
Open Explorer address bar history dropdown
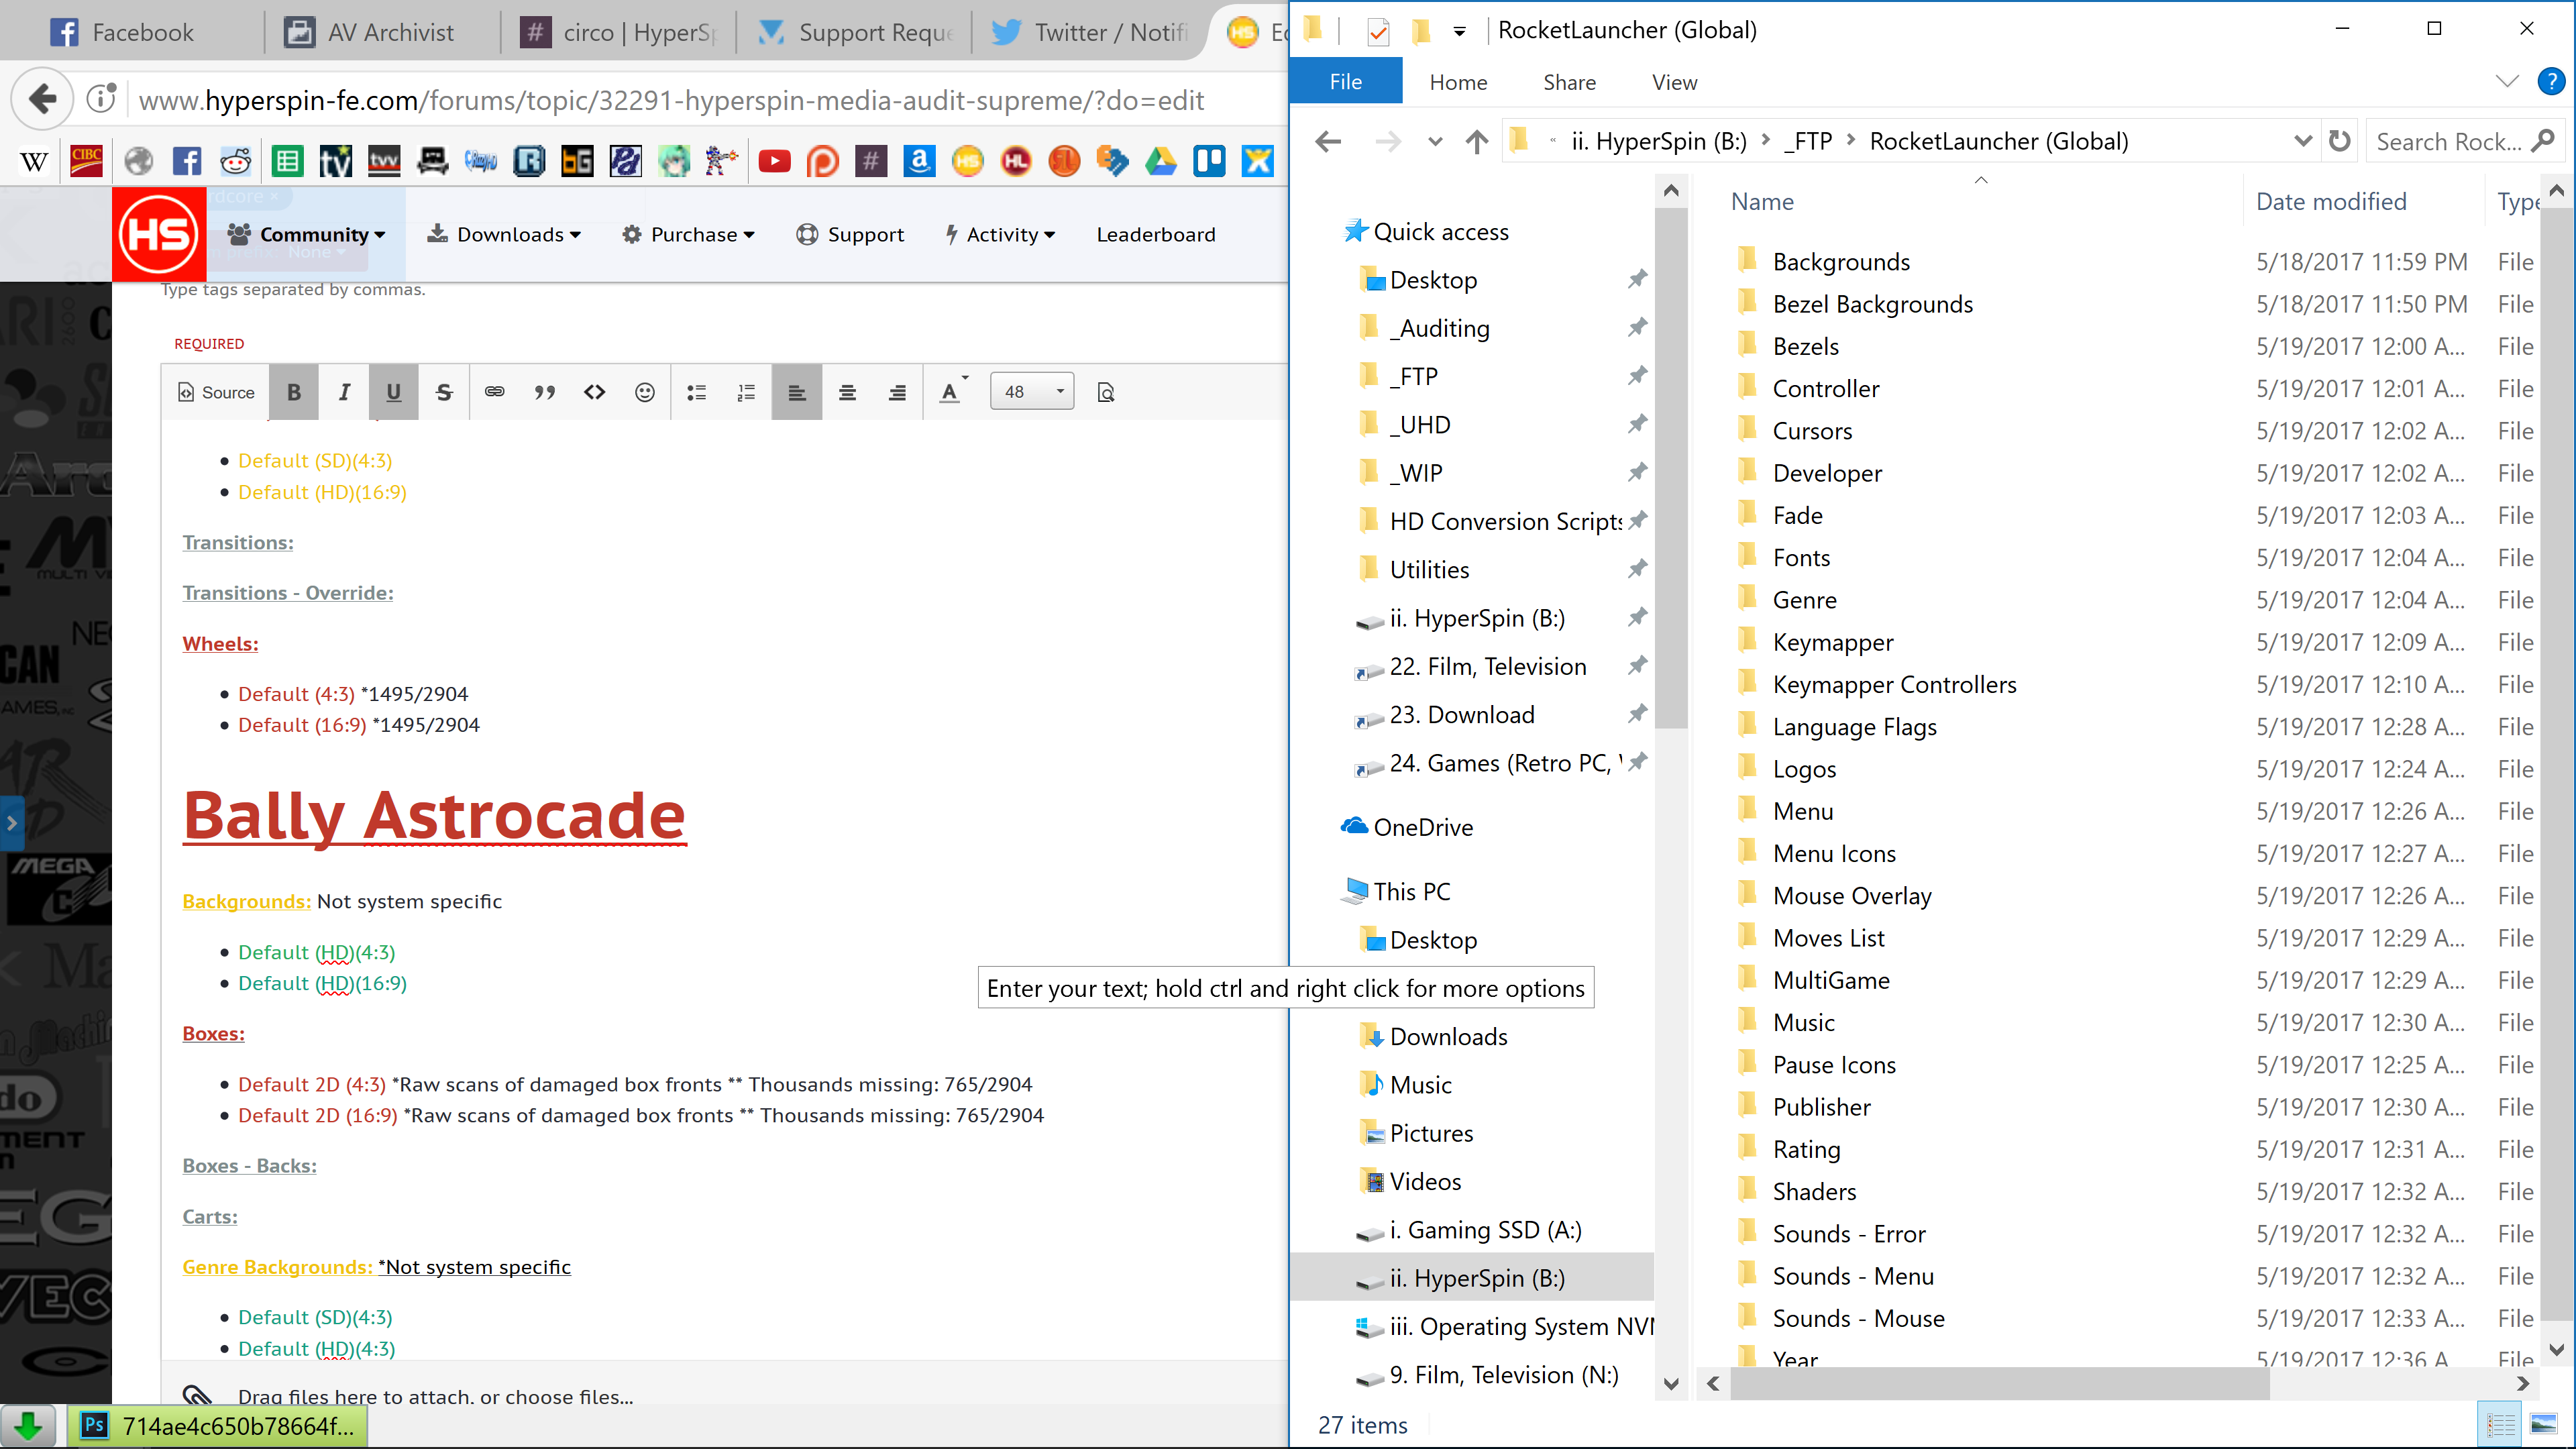click(x=2302, y=141)
